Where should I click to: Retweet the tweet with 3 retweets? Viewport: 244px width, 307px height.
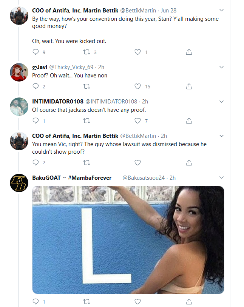[86, 52]
